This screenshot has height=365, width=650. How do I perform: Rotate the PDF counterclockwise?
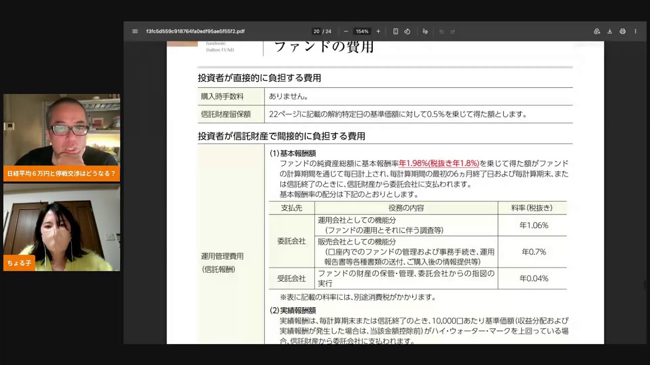(407, 31)
